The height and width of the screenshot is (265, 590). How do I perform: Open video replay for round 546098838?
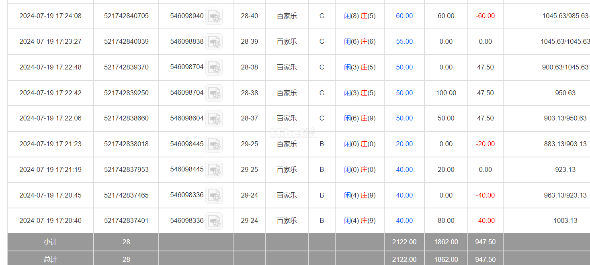[x=214, y=42]
